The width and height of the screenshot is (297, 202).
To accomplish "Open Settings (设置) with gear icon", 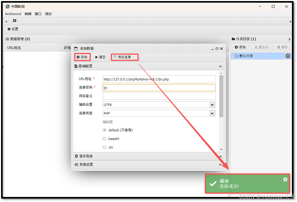I will [13, 29].
